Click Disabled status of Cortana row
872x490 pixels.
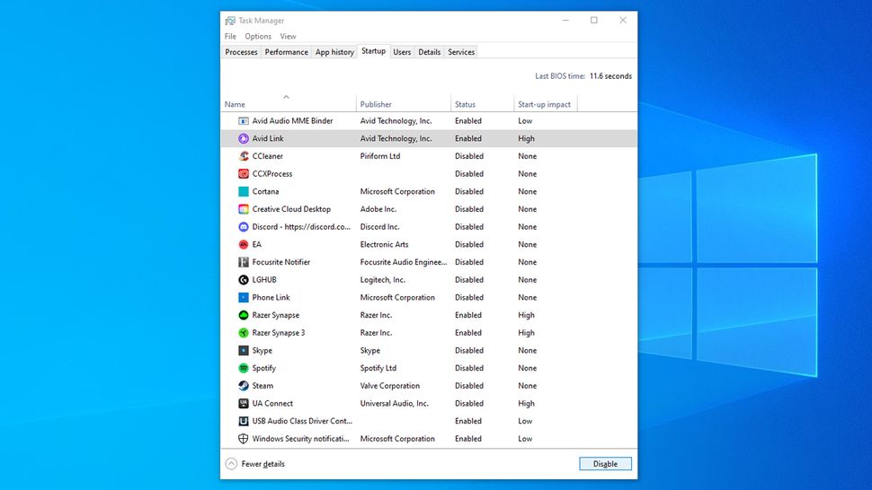click(x=468, y=191)
